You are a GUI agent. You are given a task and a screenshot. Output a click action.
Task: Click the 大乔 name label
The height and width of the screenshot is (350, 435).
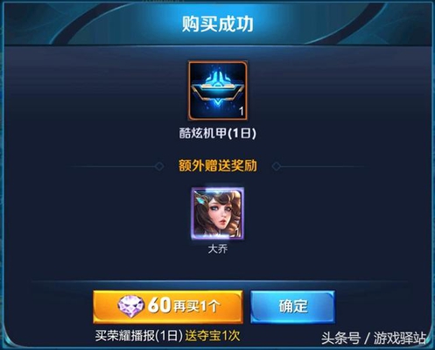tap(218, 248)
